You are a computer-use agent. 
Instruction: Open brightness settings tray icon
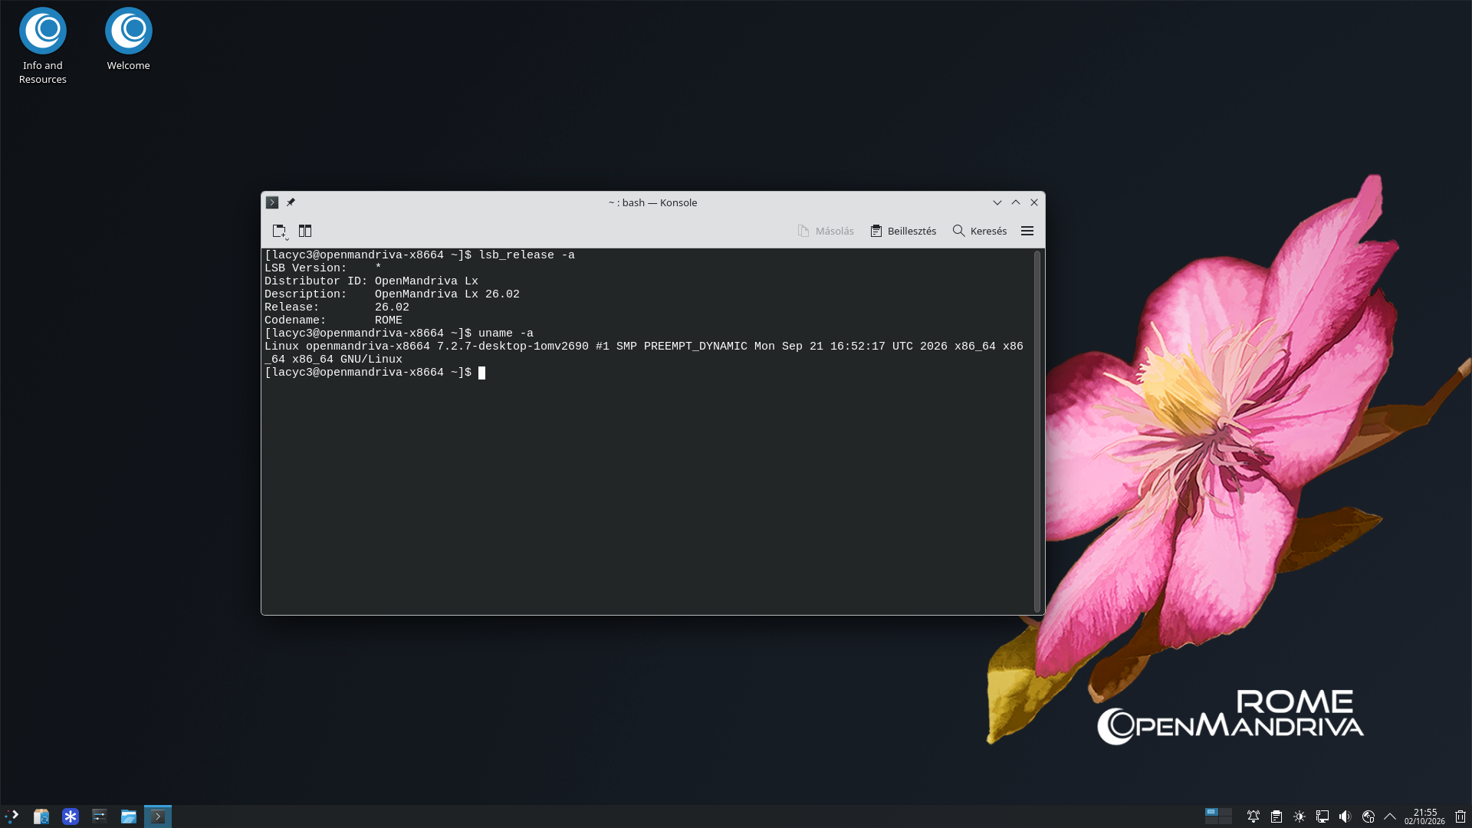pyautogui.click(x=1299, y=816)
